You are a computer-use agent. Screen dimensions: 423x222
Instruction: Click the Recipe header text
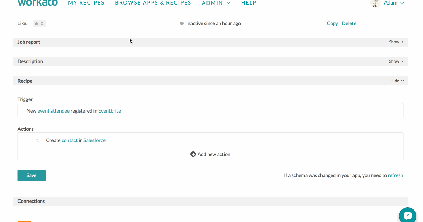tap(25, 81)
